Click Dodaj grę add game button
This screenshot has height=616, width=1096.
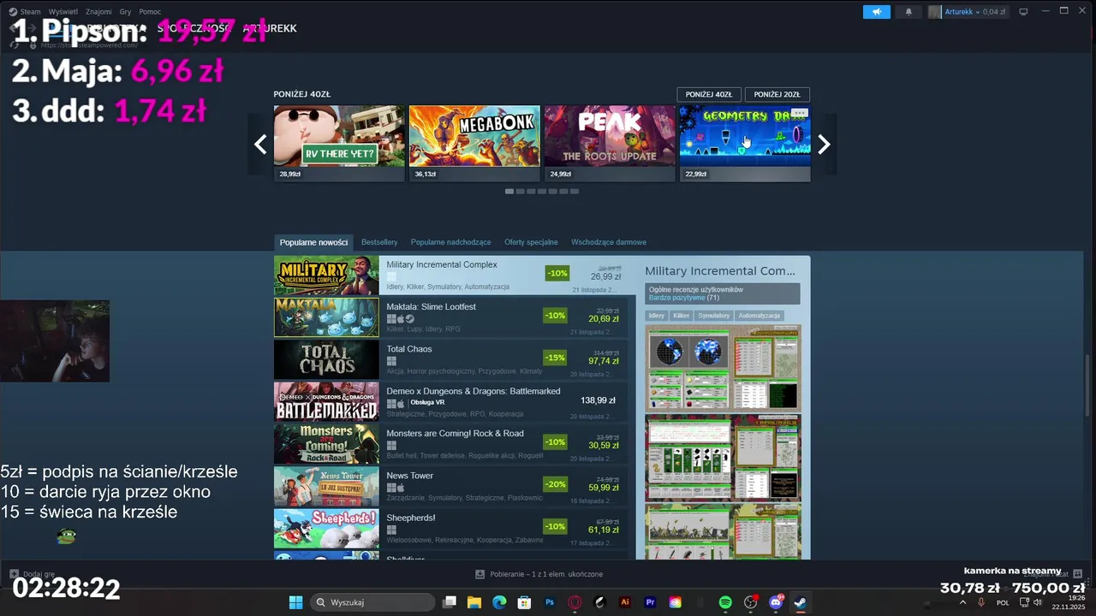click(33, 574)
